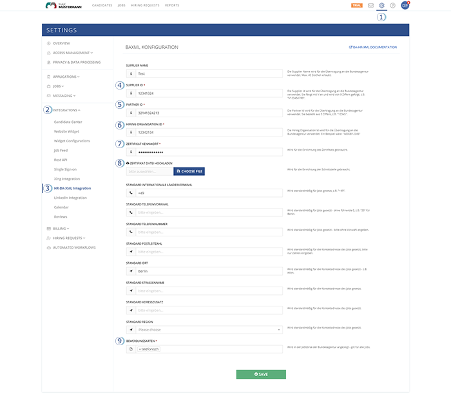Open the Standard Region dropdown

pos(209,330)
